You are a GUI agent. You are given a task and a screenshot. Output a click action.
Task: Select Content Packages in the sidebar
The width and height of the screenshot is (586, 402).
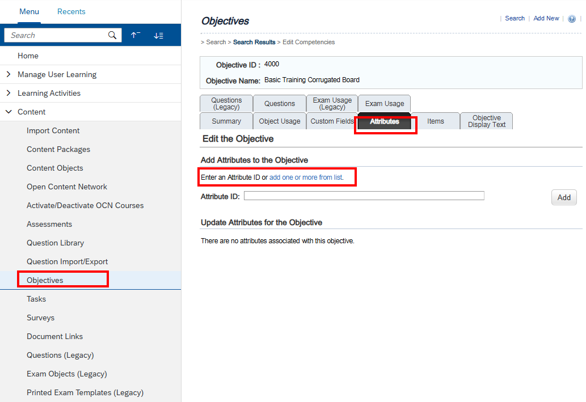58,149
